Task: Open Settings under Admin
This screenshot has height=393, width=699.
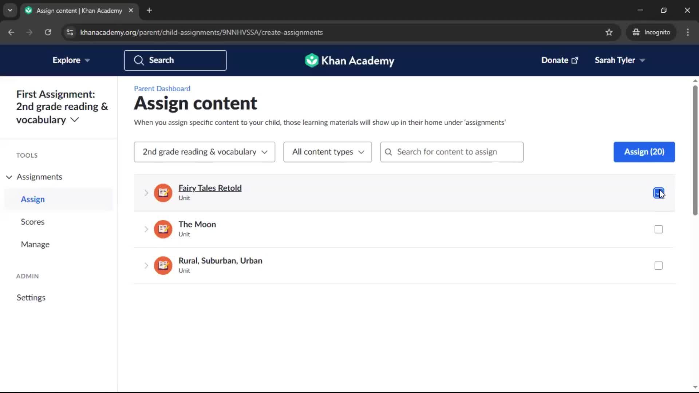Action: (x=31, y=298)
